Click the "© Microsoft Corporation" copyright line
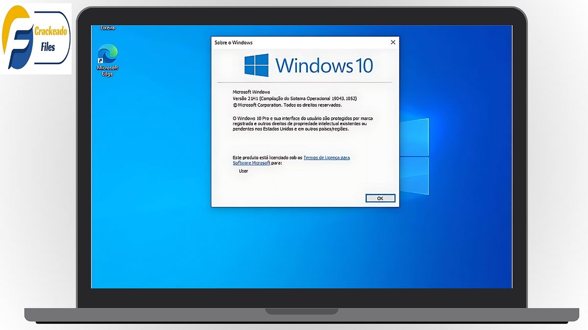This screenshot has width=588, height=330. (x=287, y=105)
